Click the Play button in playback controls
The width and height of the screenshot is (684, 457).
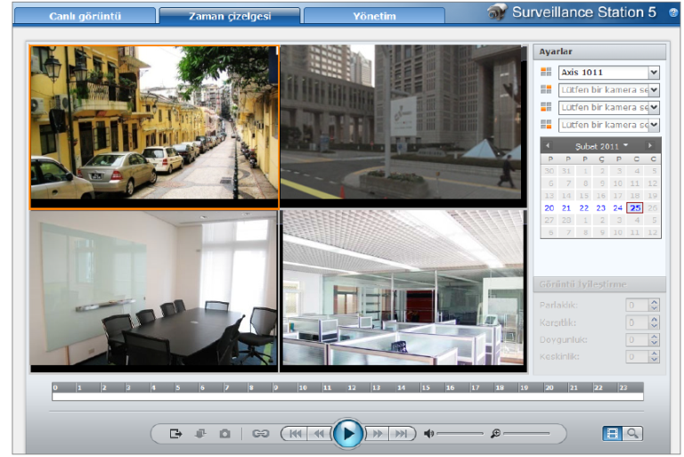click(x=348, y=433)
